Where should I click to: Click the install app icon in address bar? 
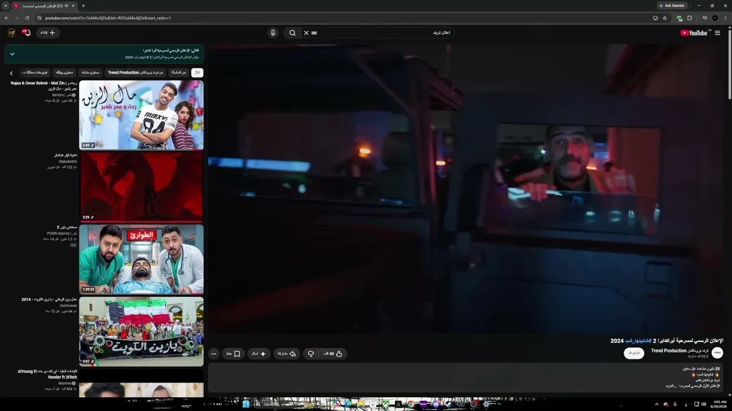(655, 18)
